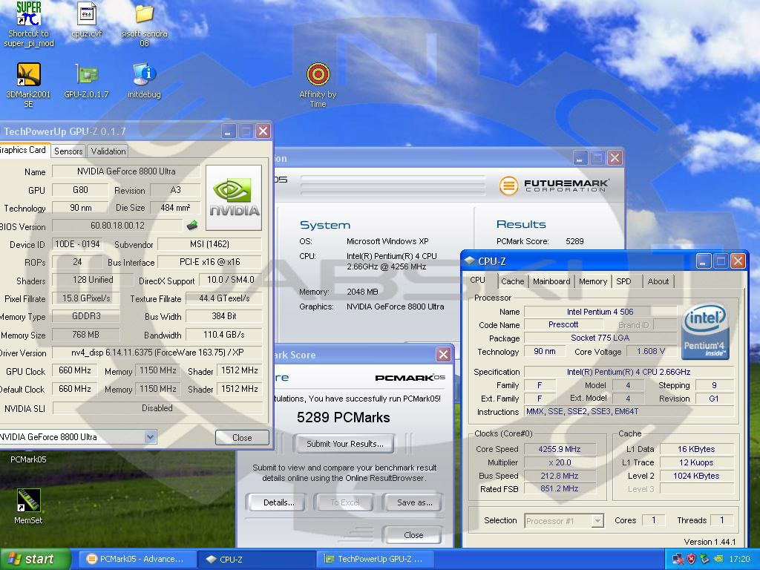Image resolution: width=760 pixels, height=570 pixels.
Task: Switch to the Validation tab in GPU-Z
Action: [108, 151]
